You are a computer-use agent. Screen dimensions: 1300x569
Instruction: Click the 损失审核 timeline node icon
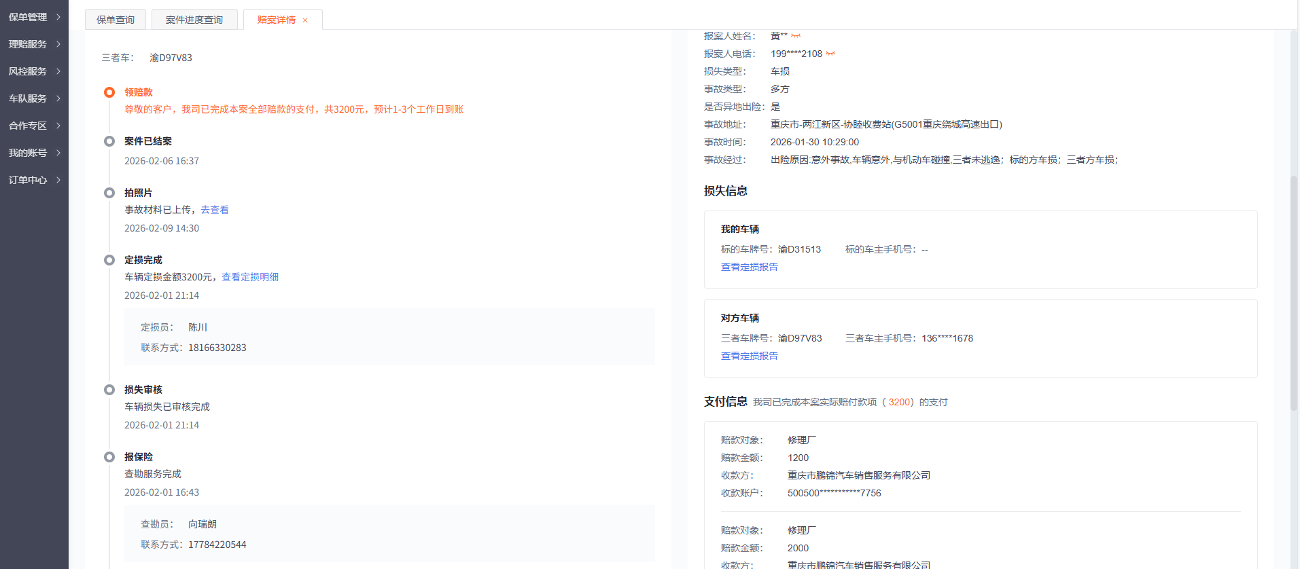click(x=109, y=390)
